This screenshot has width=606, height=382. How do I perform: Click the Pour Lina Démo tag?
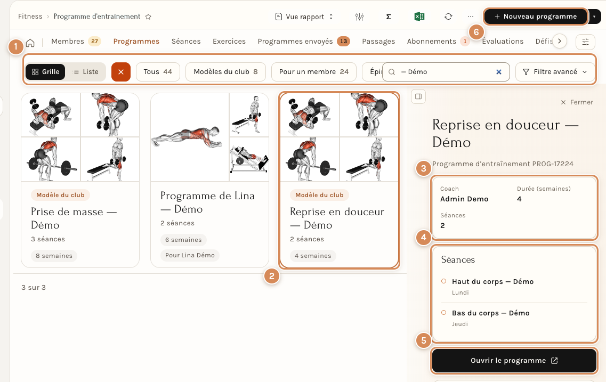pyautogui.click(x=190, y=255)
